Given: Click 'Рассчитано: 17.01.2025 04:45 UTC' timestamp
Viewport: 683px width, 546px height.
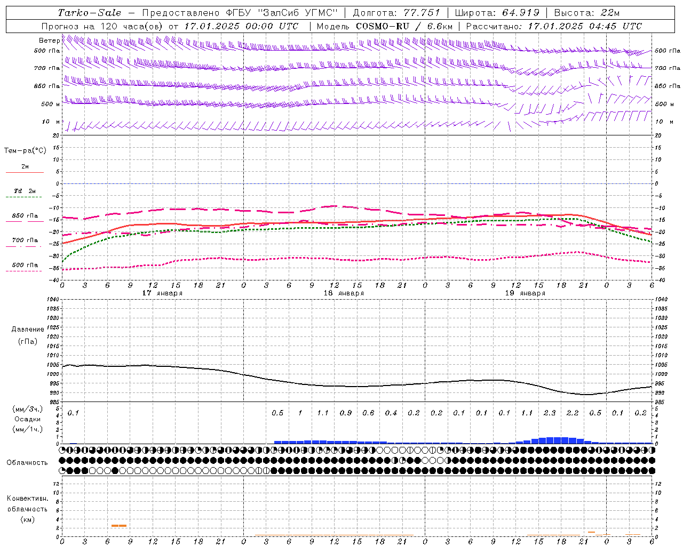Looking at the screenshot, I should [554, 26].
